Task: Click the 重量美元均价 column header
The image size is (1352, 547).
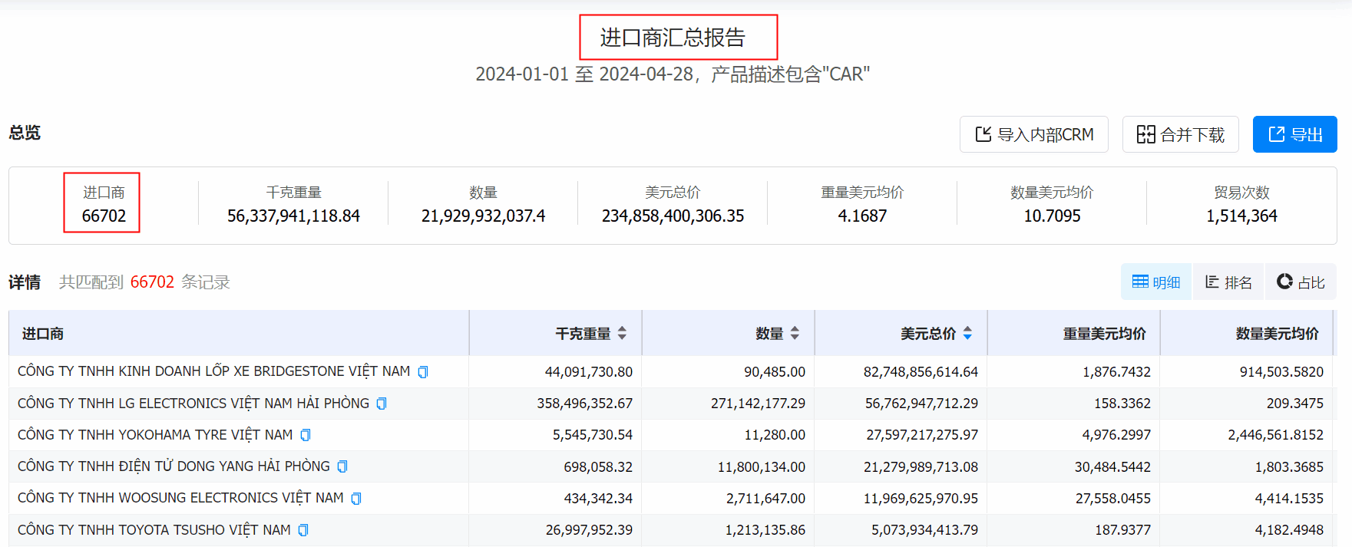Action: 1104,334
